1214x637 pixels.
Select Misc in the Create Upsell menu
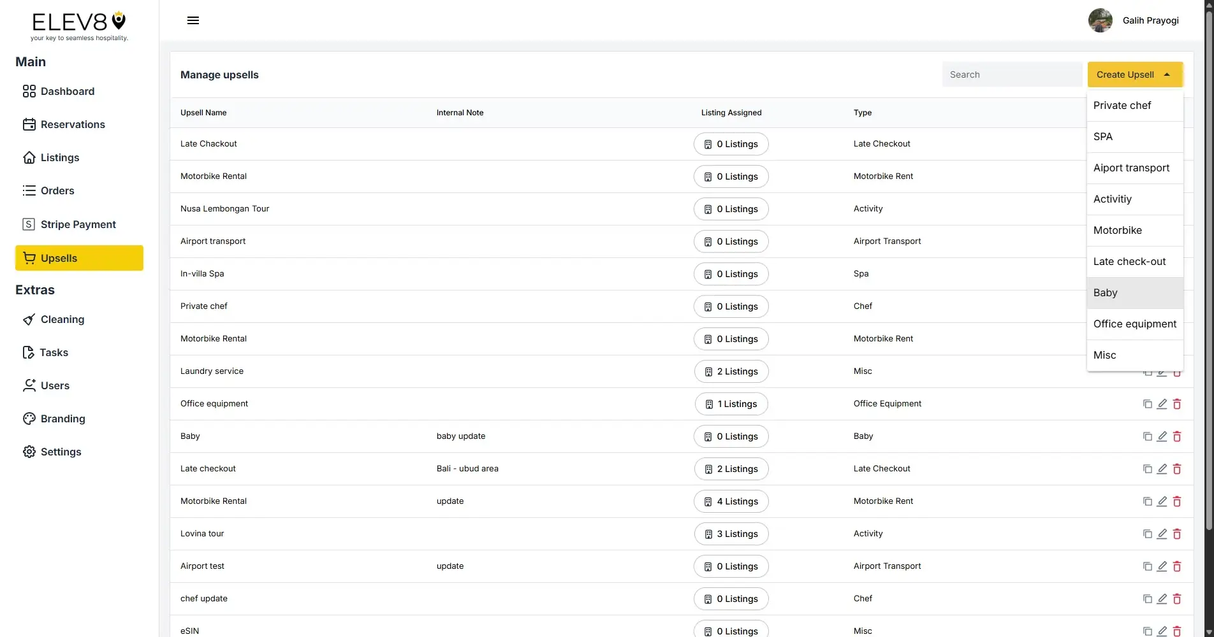1105,355
